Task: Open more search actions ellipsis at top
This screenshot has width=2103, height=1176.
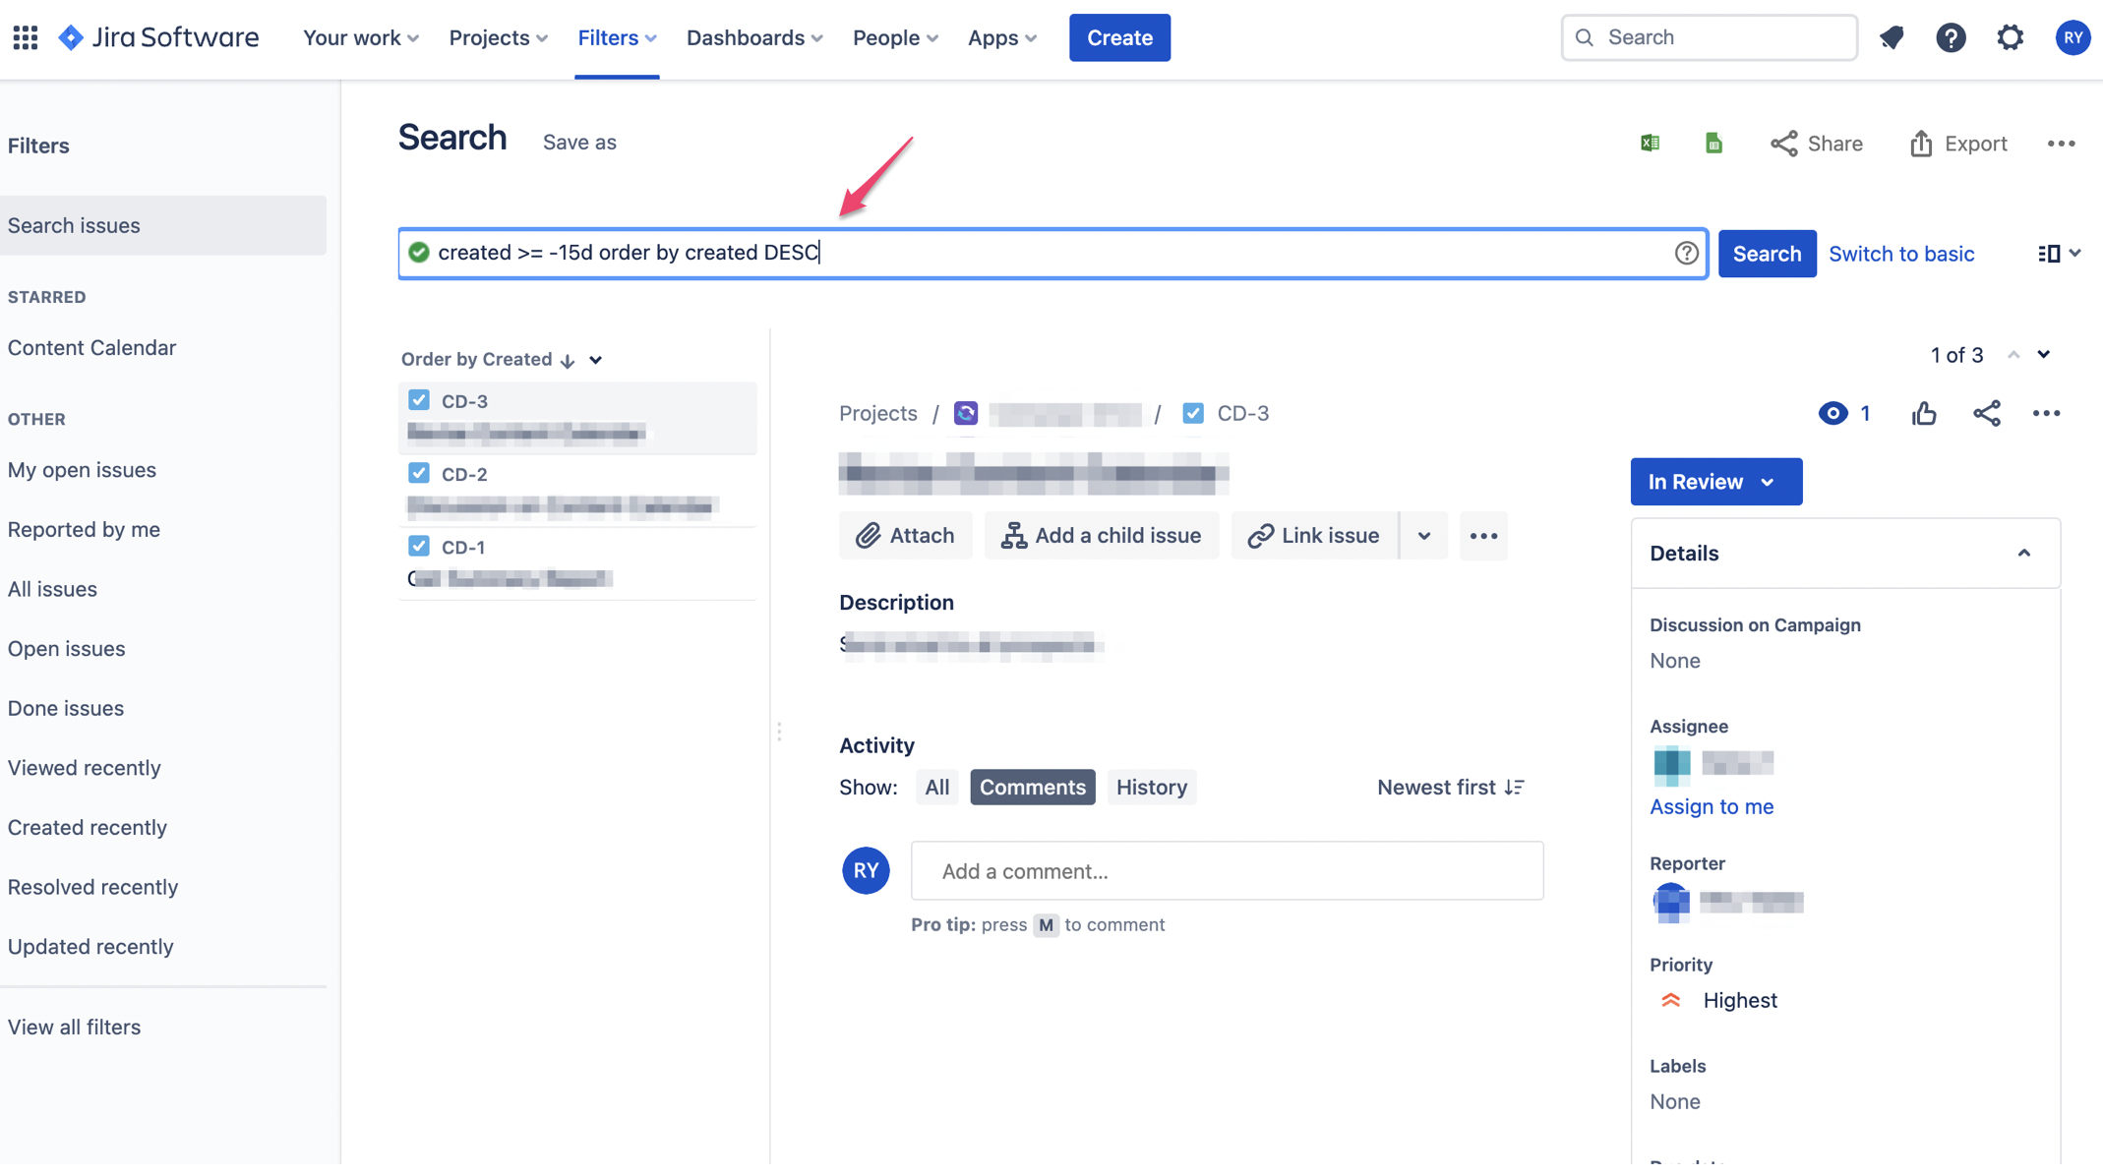Action: (2061, 144)
